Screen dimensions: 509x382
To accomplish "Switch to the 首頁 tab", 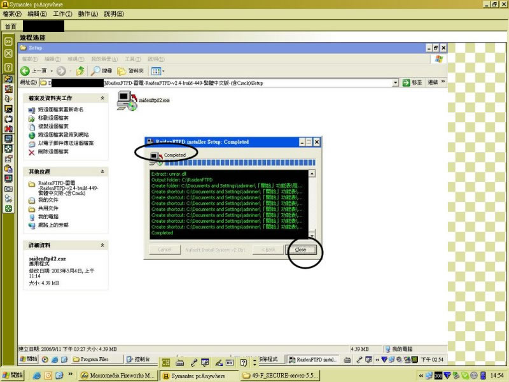I will pos(10,26).
